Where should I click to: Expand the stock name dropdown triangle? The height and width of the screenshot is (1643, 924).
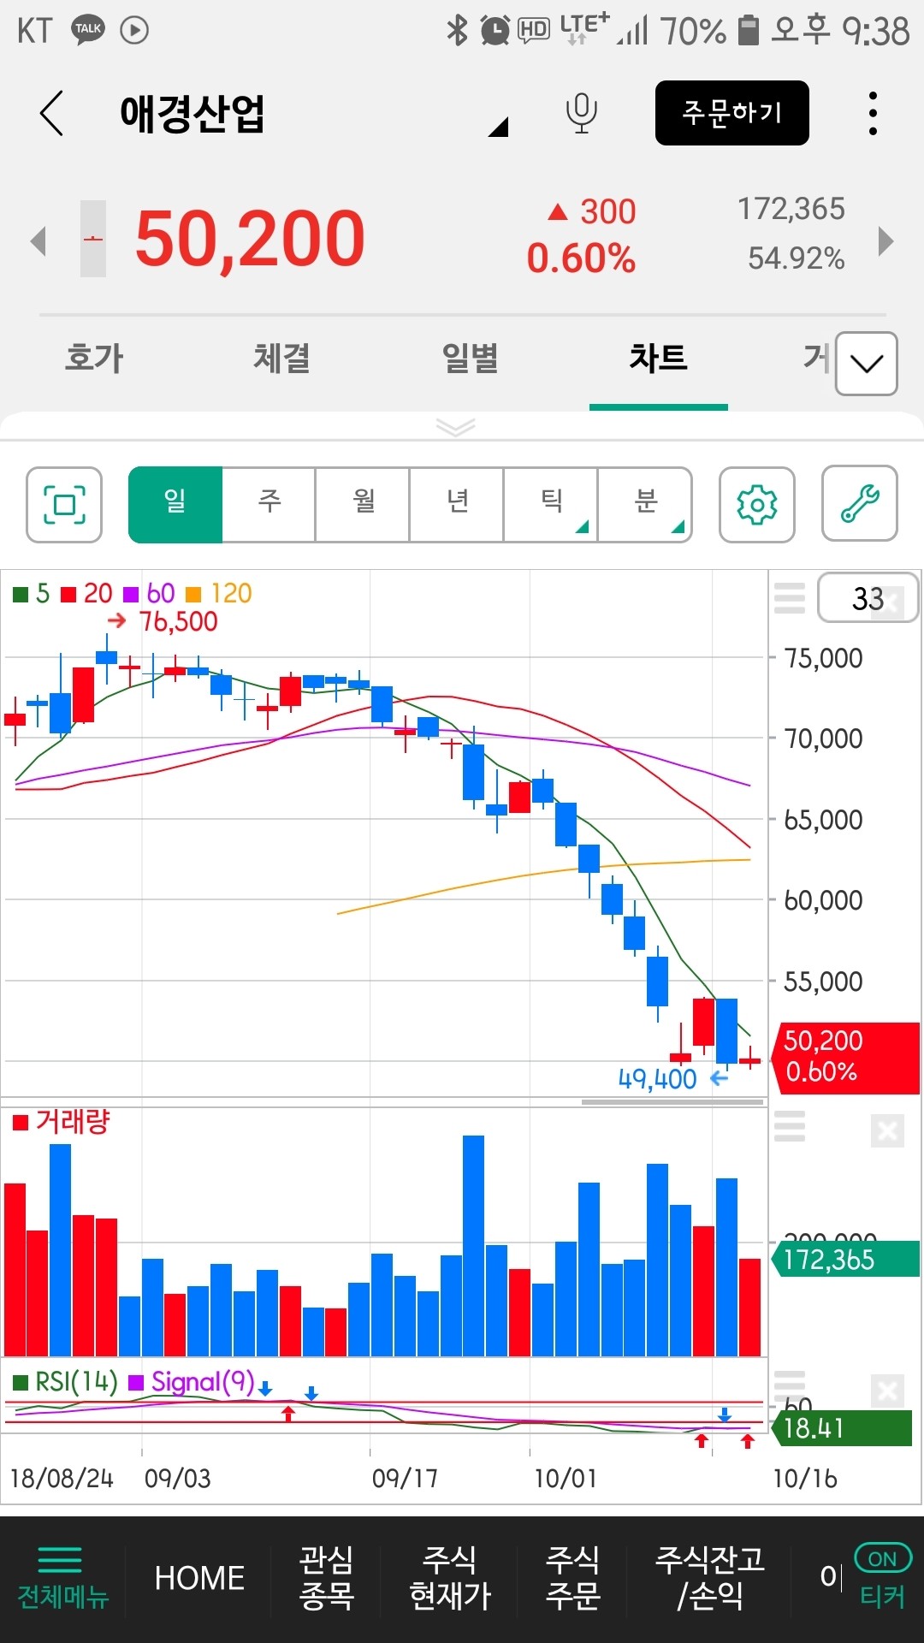498,128
